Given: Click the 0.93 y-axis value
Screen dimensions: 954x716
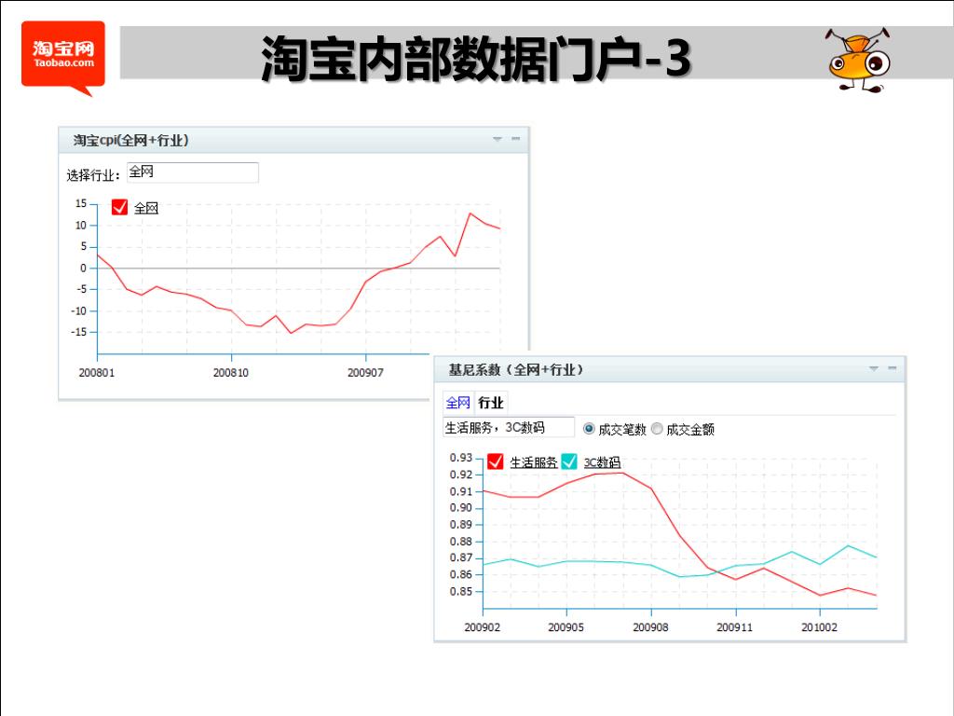Looking at the screenshot, I should (x=461, y=457).
